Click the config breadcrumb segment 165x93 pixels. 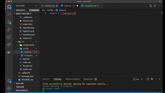tap(50, 10)
